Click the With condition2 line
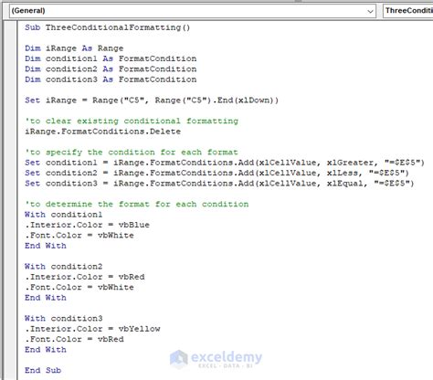Viewport: 433px width, 380px height. coord(64,267)
